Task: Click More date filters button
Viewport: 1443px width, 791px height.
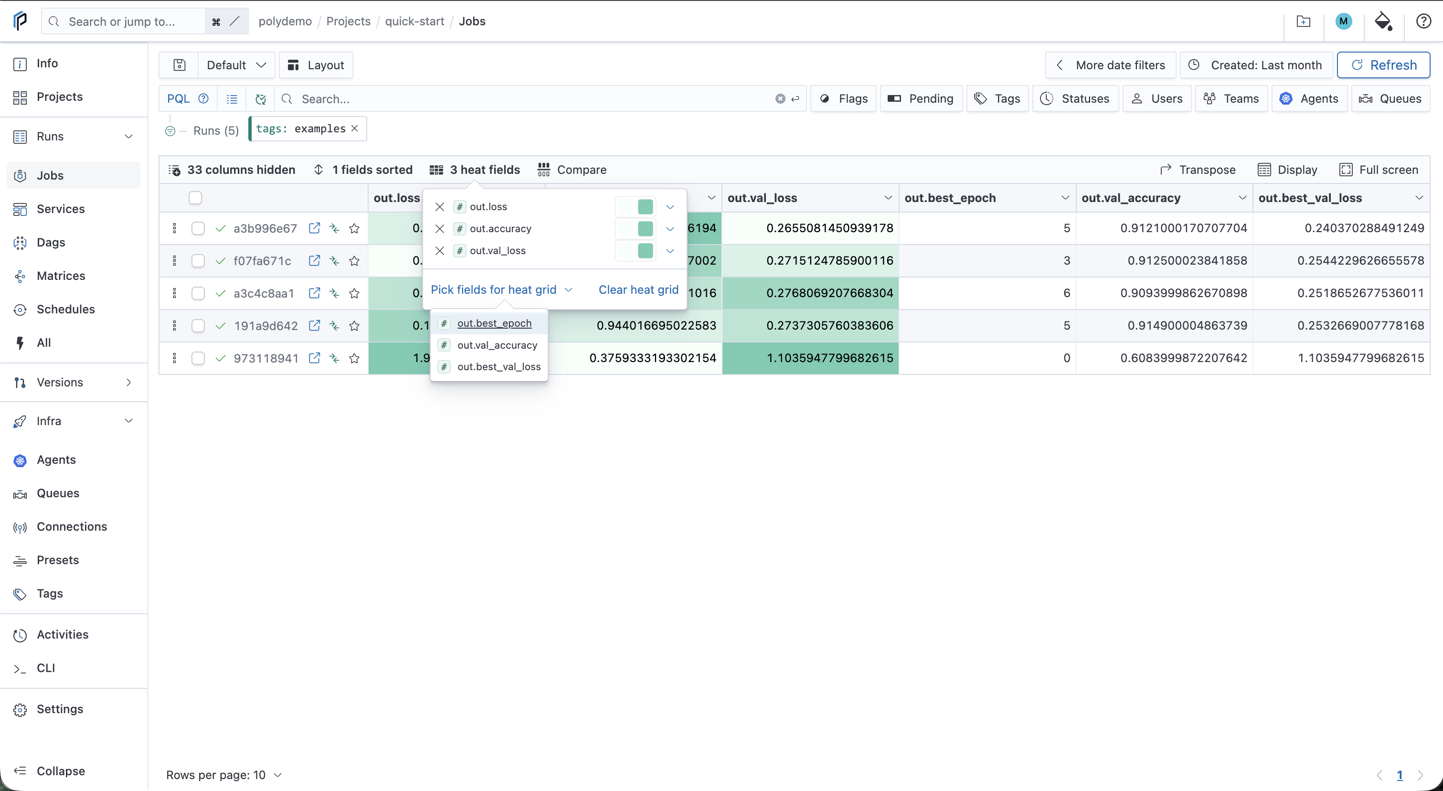Action: coord(1110,65)
